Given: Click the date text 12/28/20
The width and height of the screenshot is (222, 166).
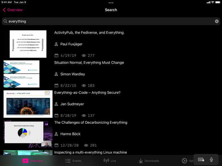Looking at the screenshot, I should (69, 145).
